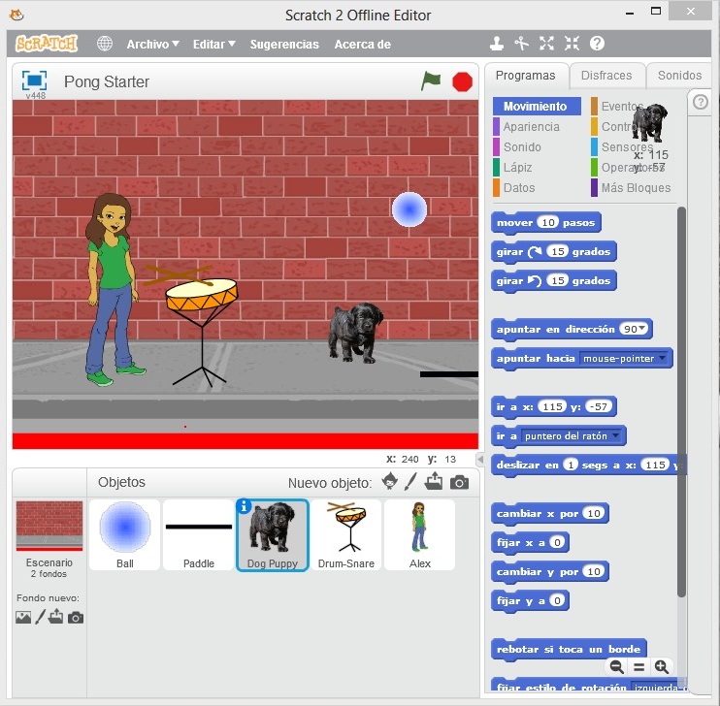Screen dimensions: 720x706
Task: Choose new sprite from library
Action: [x=390, y=482]
